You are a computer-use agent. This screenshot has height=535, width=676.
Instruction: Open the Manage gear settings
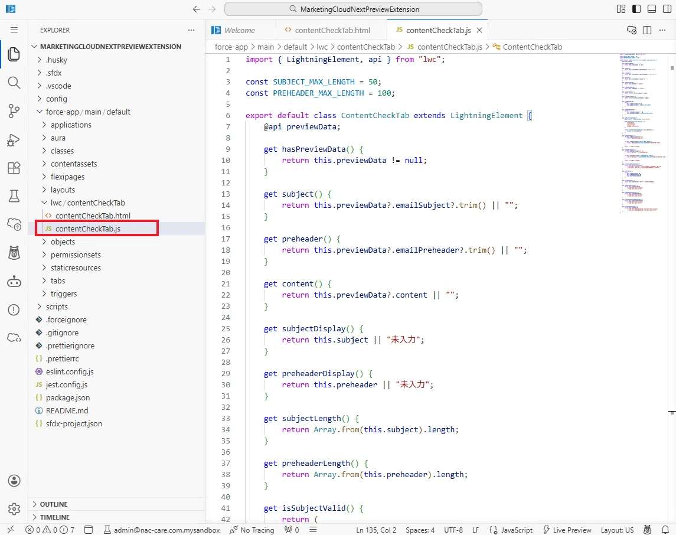pyautogui.click(x=14, y=508)
